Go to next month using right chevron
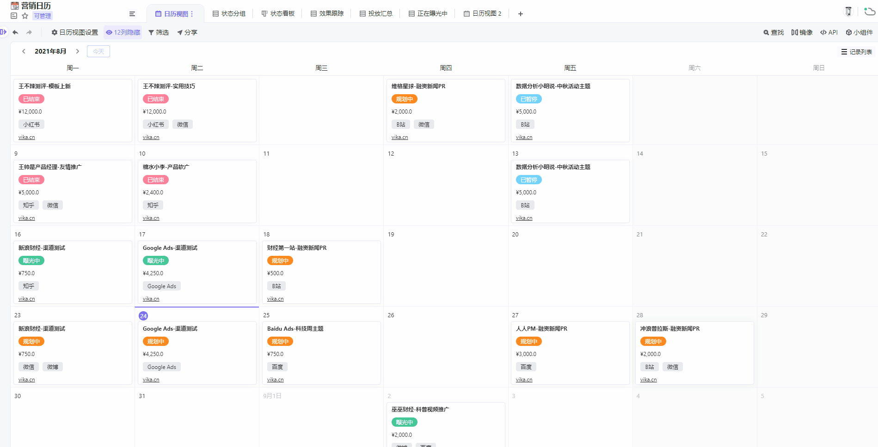Image resolution: width=878 pixels, height=447 pixels. (78, 51)
